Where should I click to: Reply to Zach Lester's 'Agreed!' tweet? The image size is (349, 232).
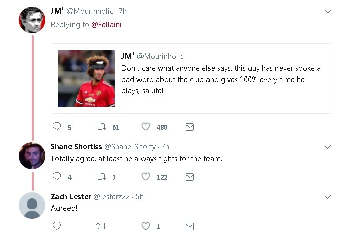pyautogui.click(x=57, y=226)
